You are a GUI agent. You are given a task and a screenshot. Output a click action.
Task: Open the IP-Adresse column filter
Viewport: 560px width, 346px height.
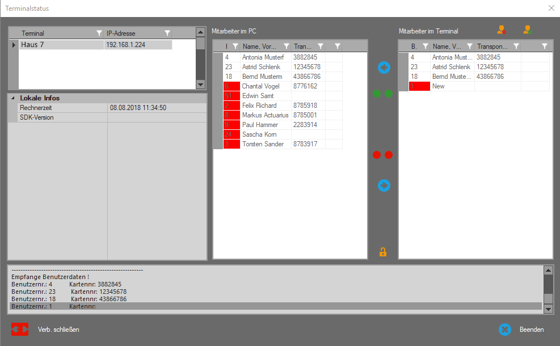(167, 33)
